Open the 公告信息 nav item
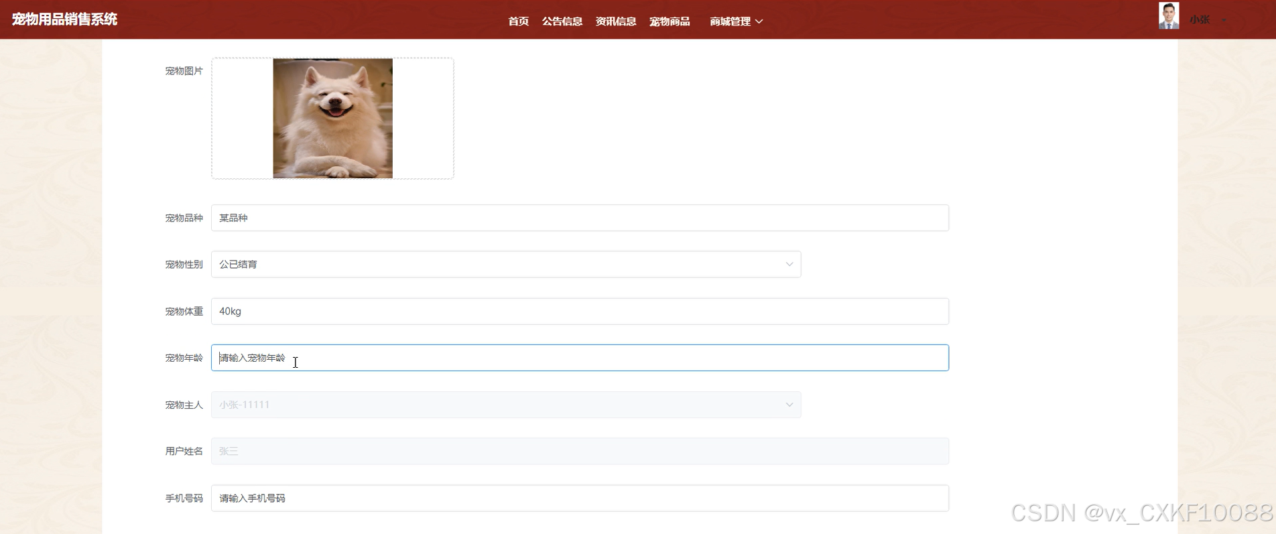This screenshot has height=534, width=1276. 562,21
